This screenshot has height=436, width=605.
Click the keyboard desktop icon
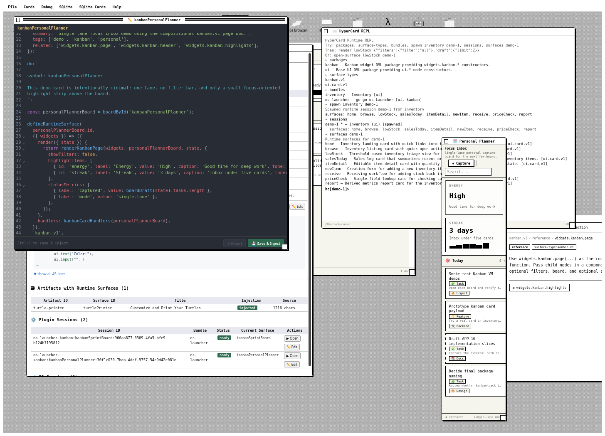[x=326, y=22]
